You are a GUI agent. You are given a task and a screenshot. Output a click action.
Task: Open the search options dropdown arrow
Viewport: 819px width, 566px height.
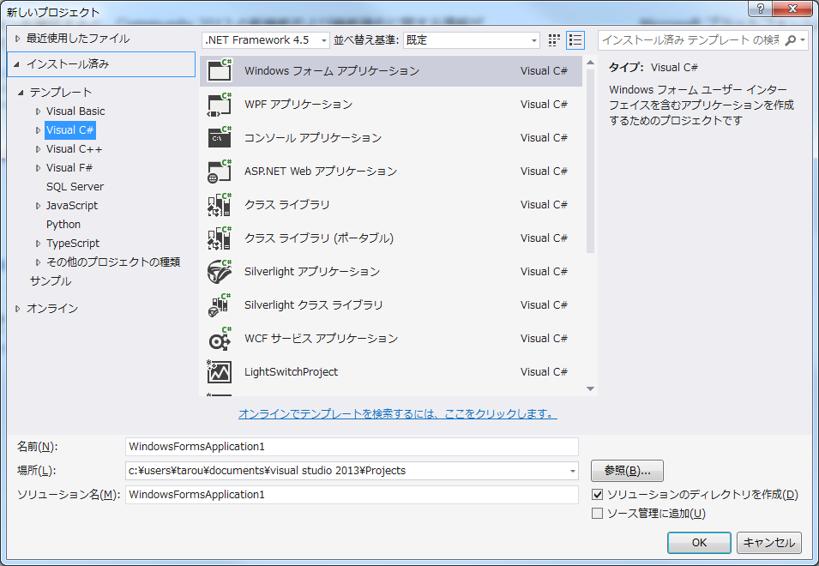803,40
